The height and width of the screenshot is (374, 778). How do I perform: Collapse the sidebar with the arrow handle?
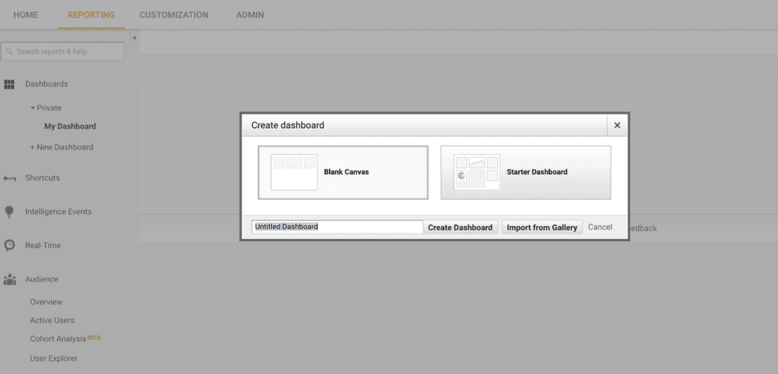pyautogui.click(x=134, y=38)
